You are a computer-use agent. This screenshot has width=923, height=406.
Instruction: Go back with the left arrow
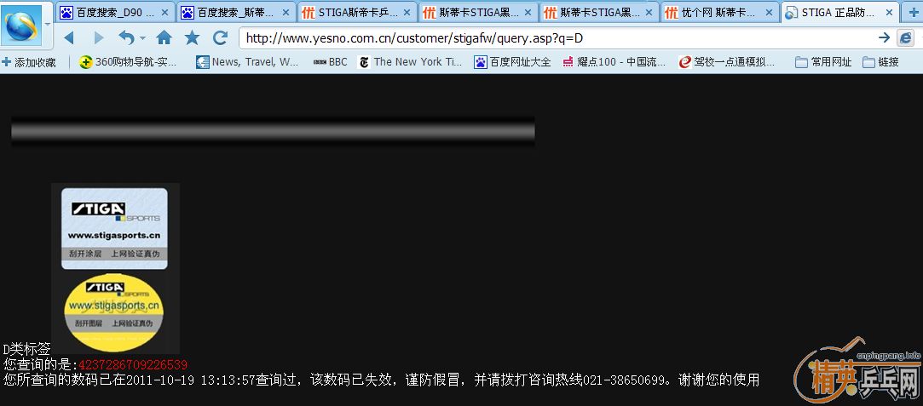coord(69,38)
